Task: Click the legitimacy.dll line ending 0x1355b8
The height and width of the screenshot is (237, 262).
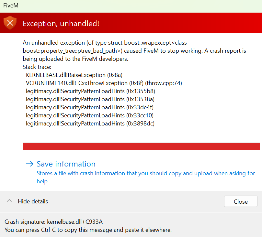Action: pyautogui.click(x=91, y=91)
